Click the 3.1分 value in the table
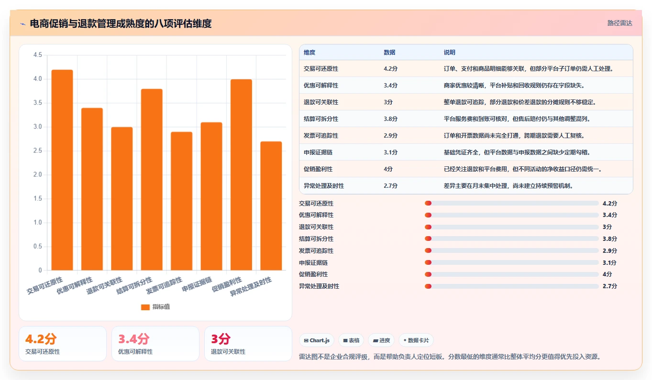The width and height of the screenshot is (652, 380). (x=390, y=152)
